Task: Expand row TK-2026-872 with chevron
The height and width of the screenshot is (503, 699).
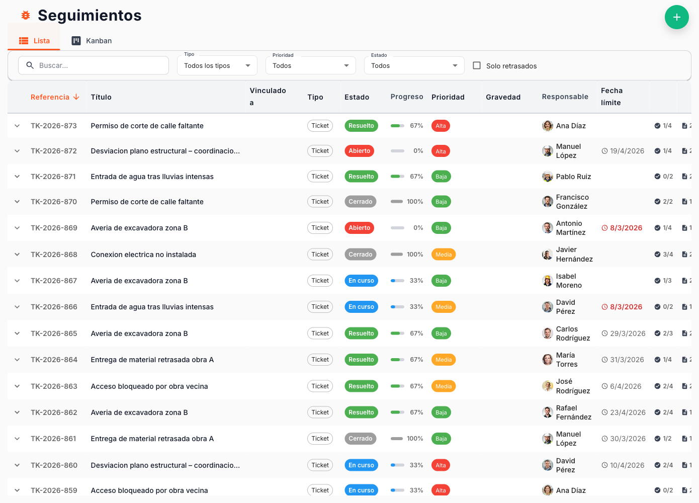Action: pyautogui.click(x=17, y=151)
